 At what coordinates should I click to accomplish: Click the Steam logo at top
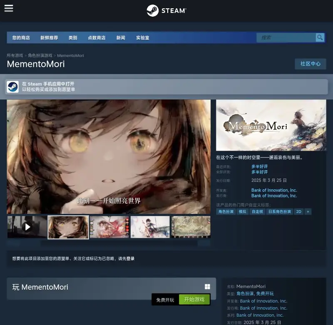[x=166, y=10]
